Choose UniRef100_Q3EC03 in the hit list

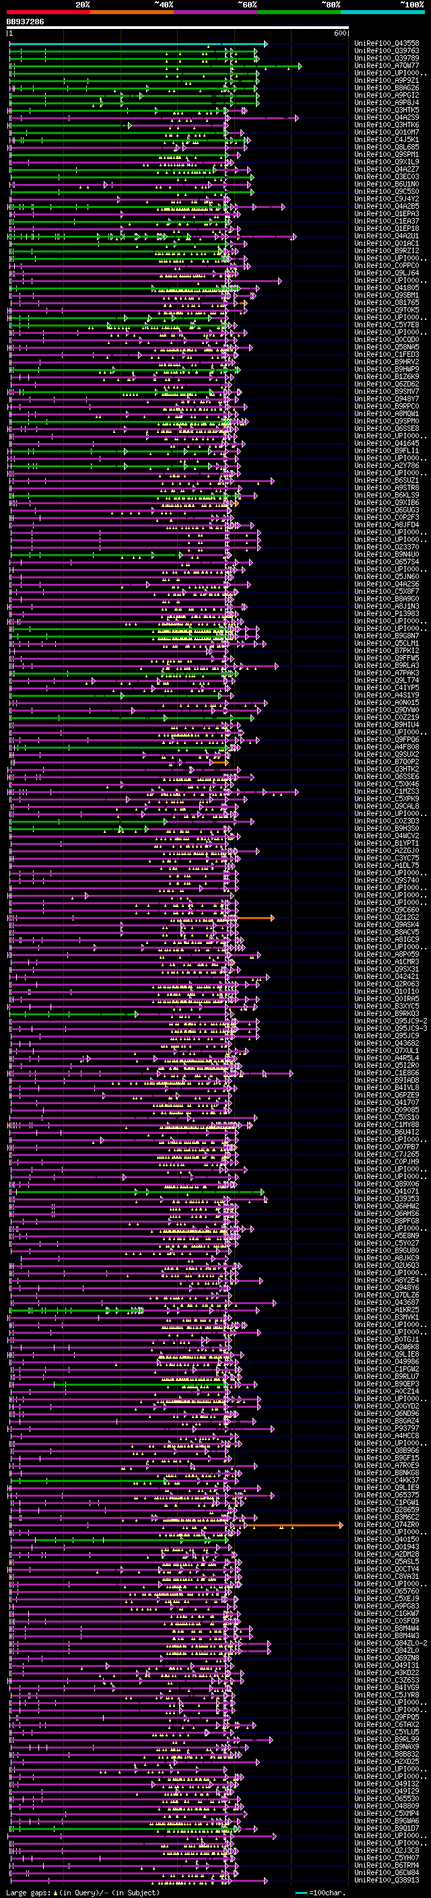(387, 177)
